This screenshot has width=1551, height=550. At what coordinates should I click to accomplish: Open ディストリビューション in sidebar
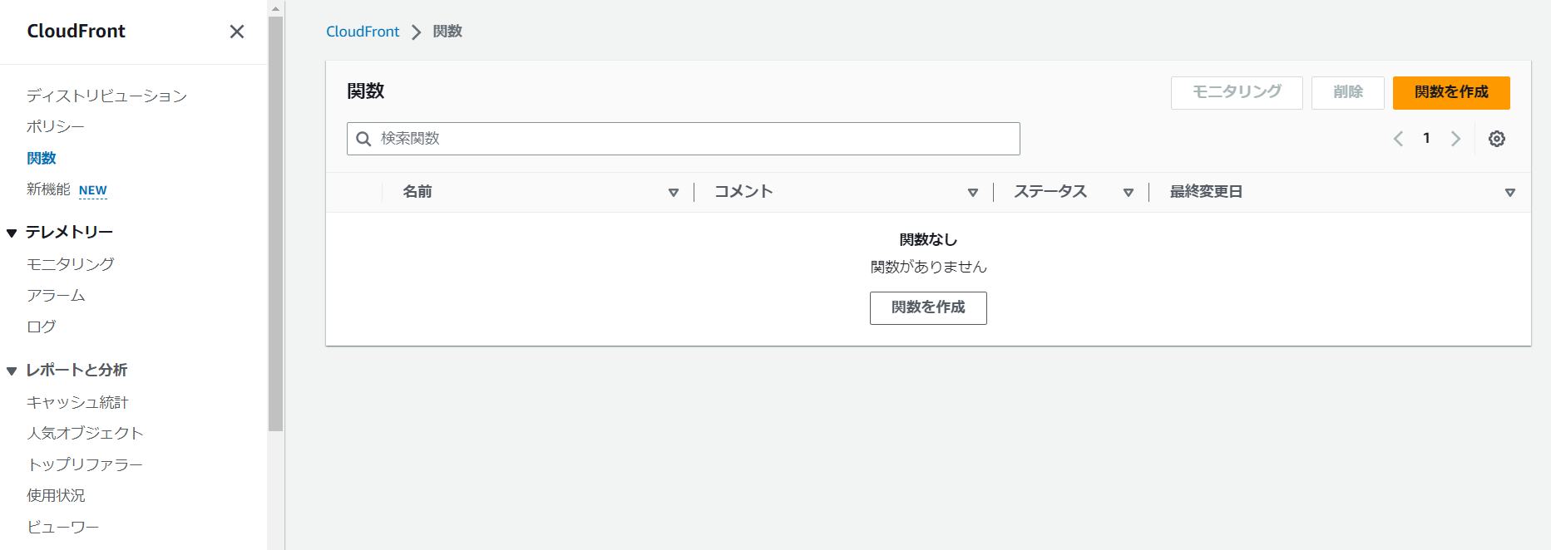pyautogui.click(x=106, y=96)
